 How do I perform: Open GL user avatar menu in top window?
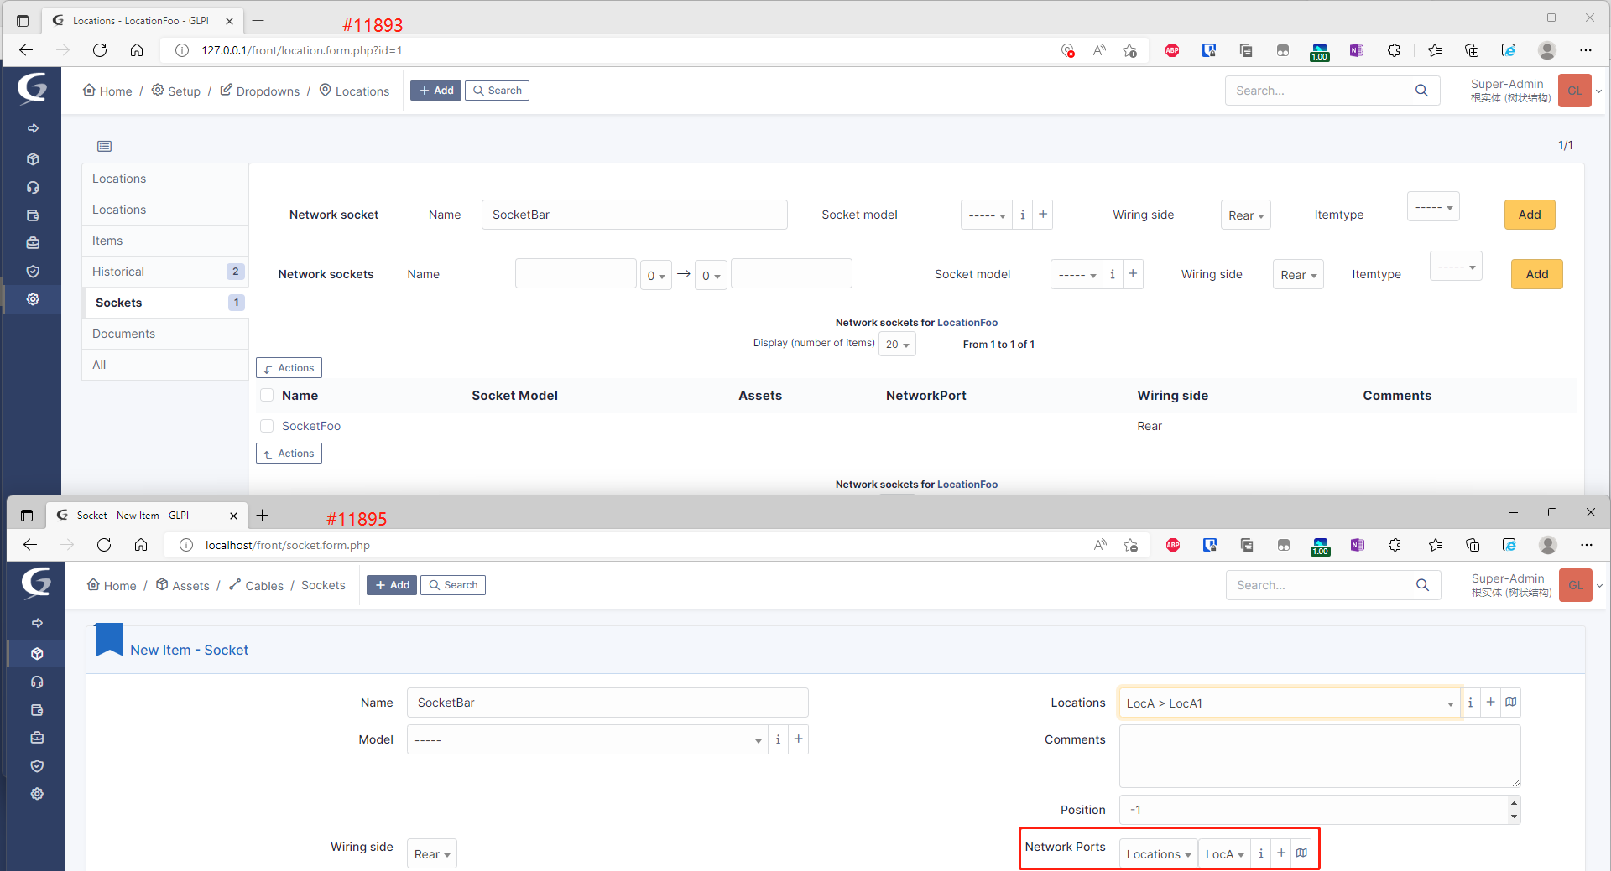pyautogui.click(x=1575, y=91)
